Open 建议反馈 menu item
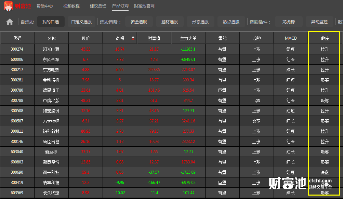The width and height of the screenshot is (343, 199). (x=98, y=6)
